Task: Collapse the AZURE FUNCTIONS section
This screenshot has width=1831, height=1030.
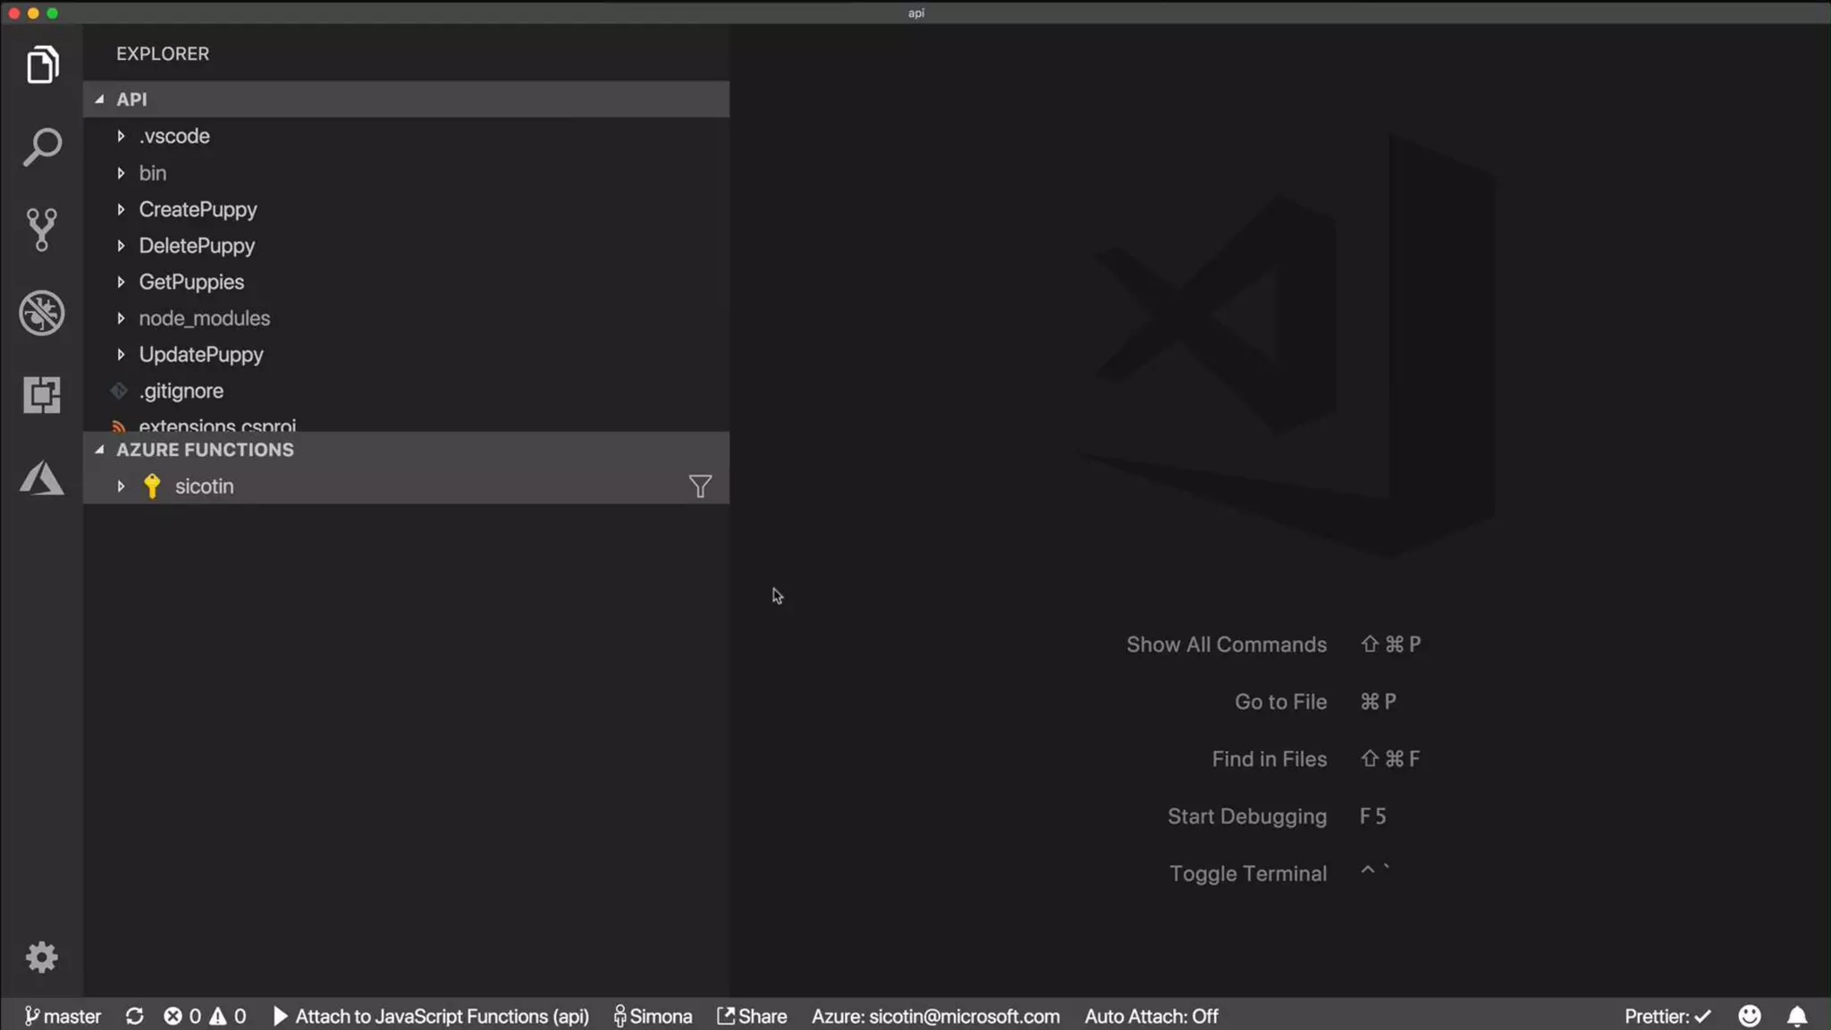Action: click(x=204, y=450)
